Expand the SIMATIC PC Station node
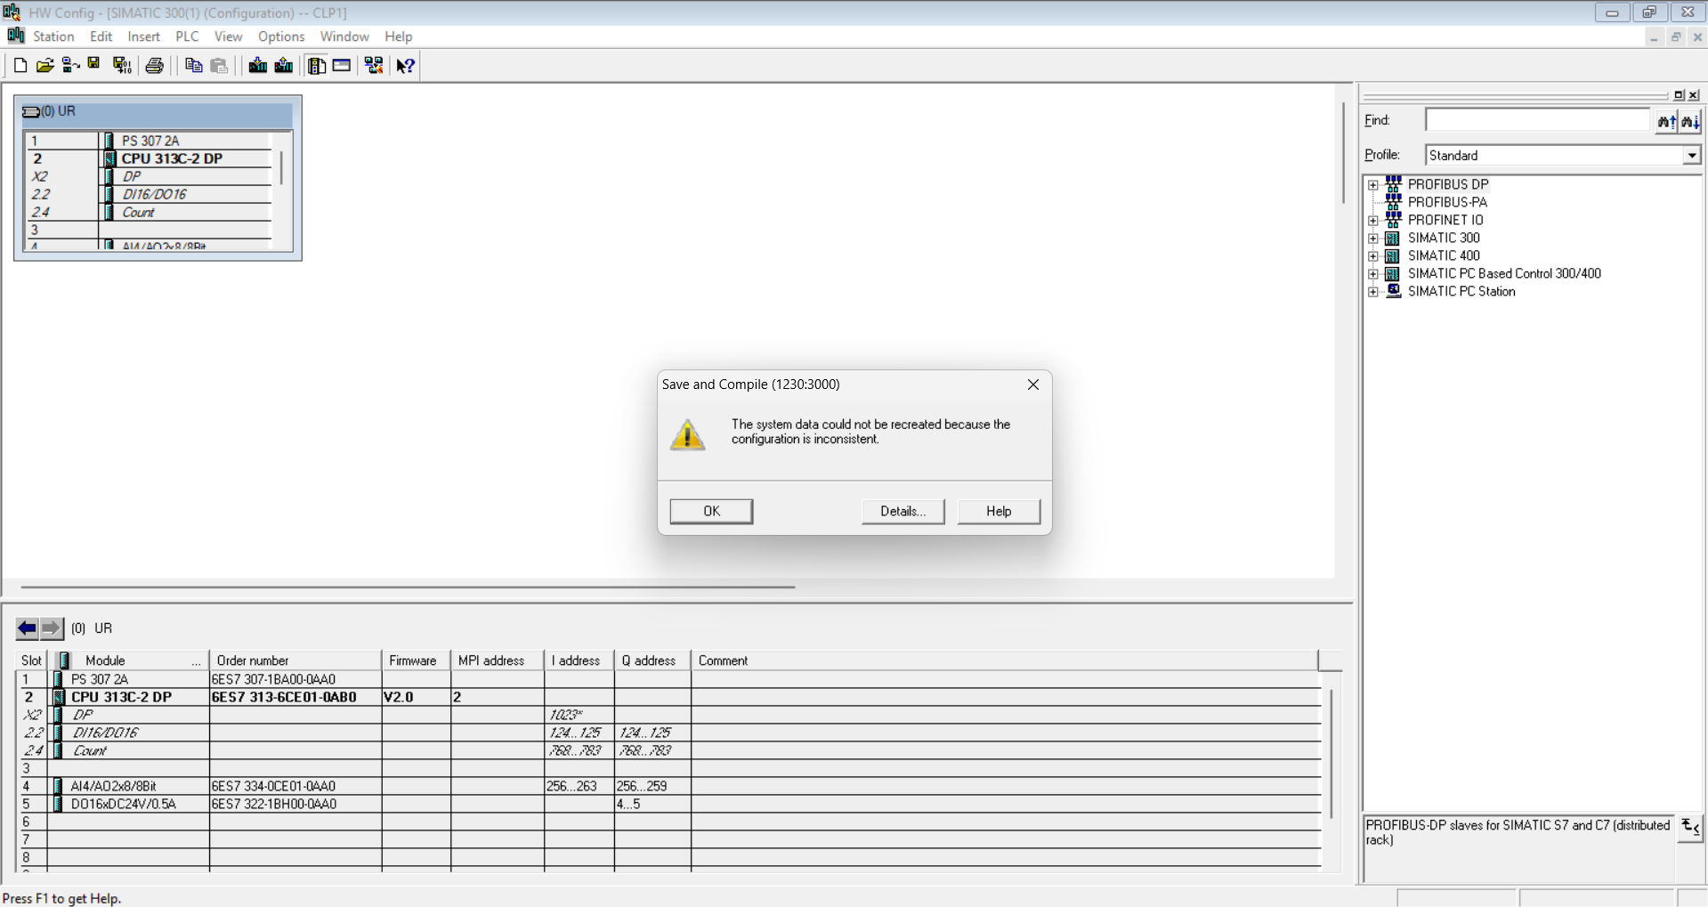 (x=1373, y=292)
